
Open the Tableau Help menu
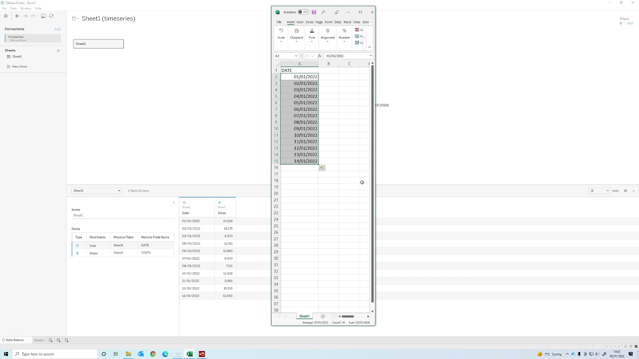point(38,8)
